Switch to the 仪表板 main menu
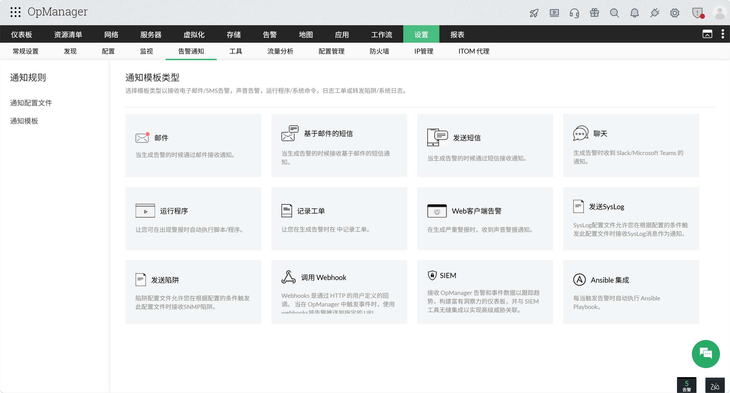The image size is (730, 393). tap(21, 34)
